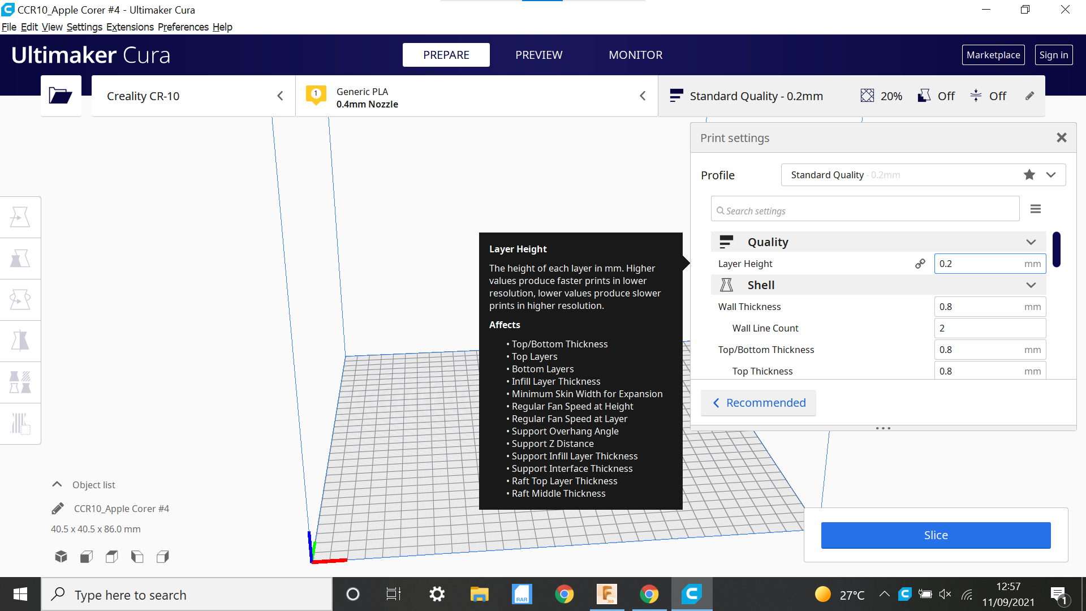Select the PREPARE stage tab

click(x=446, y=55)
